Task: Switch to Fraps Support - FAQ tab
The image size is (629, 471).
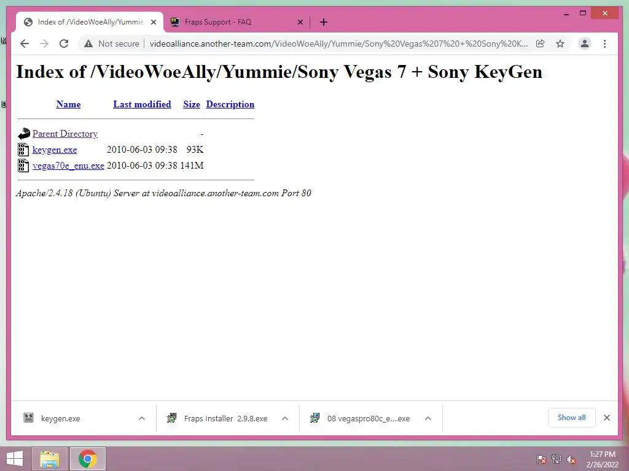Action: point(236,22)
